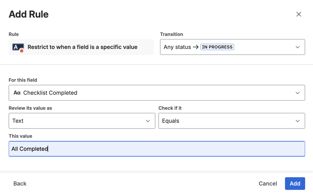Click inside the This value text field
Screen dimensions: 313x194
click(156, 149)
